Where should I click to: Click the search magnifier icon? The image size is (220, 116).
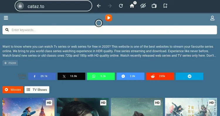[7, 30]
